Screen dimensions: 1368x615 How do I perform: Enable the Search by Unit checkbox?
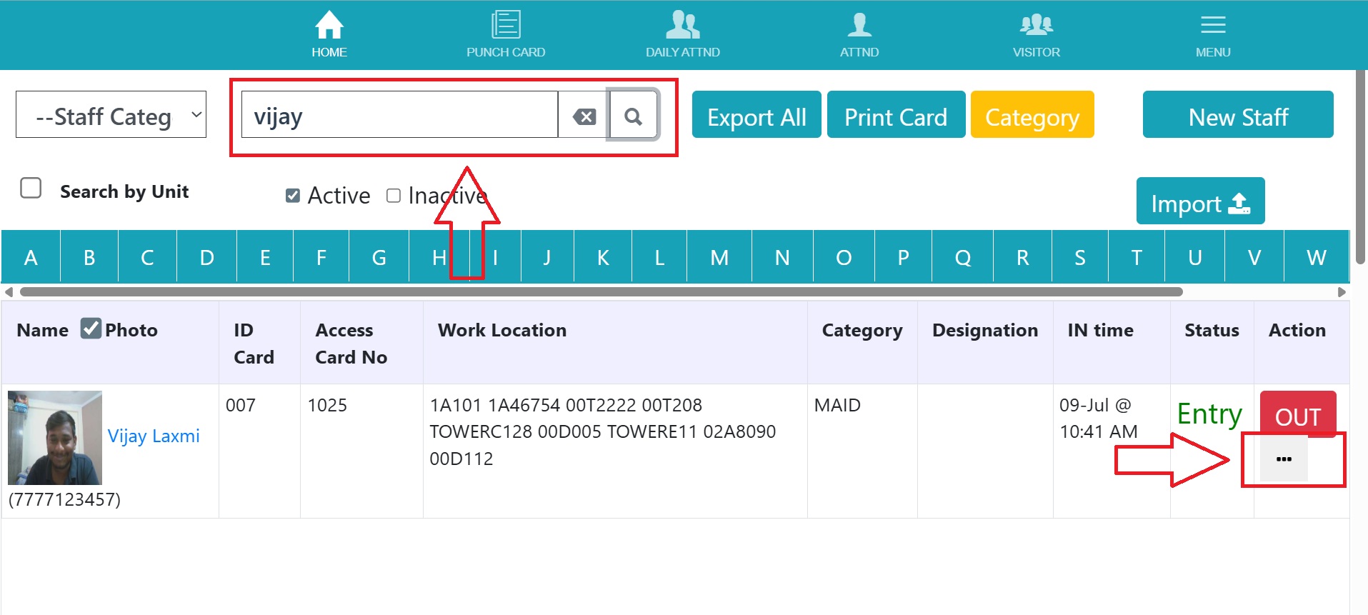point(31,189)
